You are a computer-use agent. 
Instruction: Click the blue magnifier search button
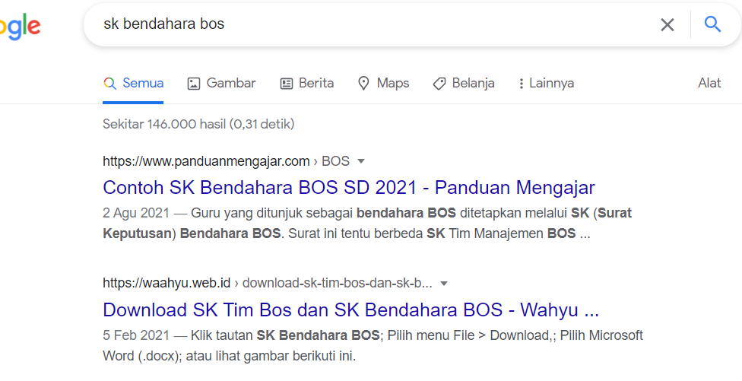[712, 24]
